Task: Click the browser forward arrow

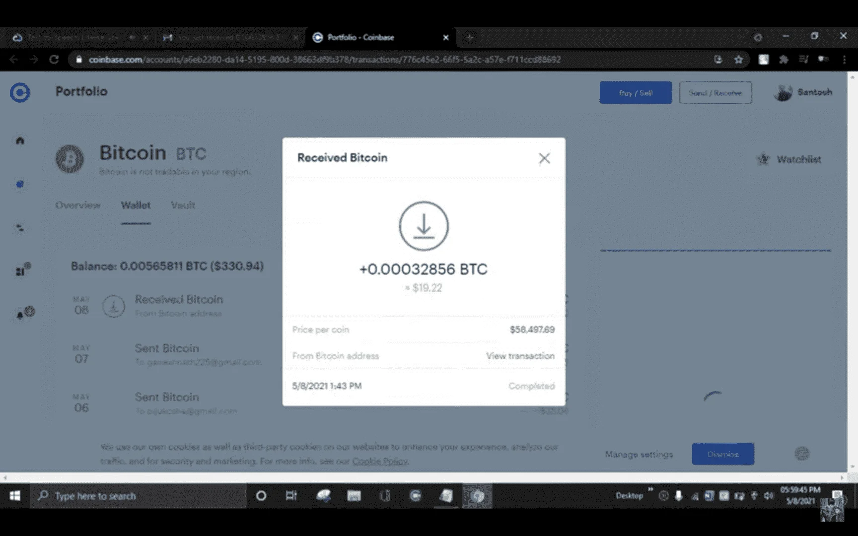Action: (x=33, y=60)
